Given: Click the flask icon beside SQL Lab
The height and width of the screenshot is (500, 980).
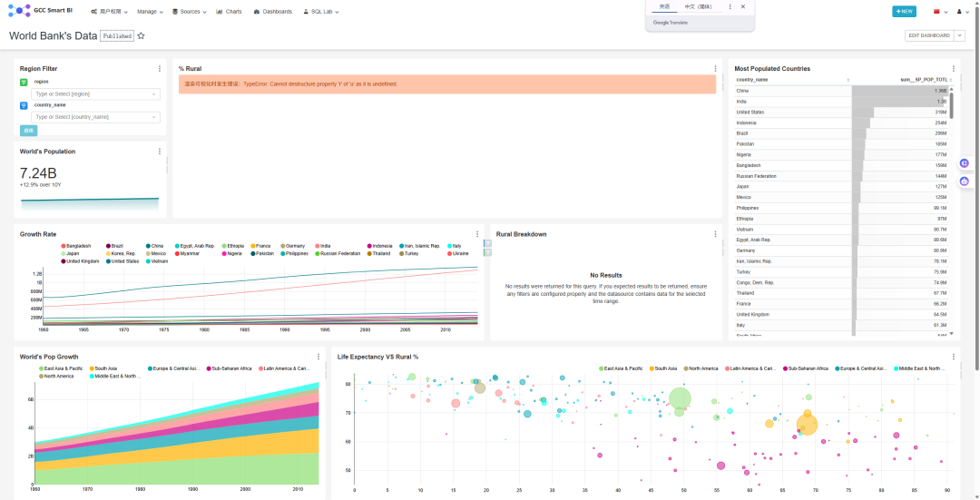Looking at the screenshot, I should 306,11.
